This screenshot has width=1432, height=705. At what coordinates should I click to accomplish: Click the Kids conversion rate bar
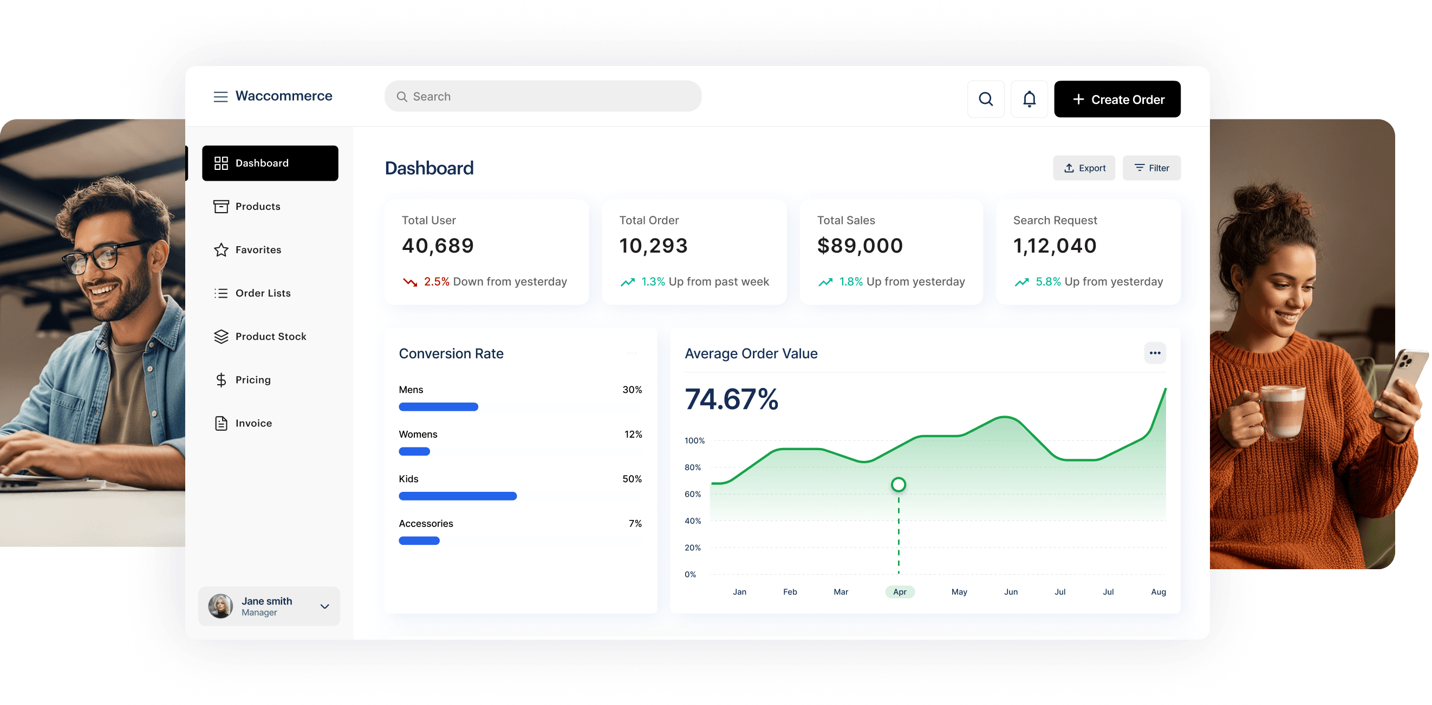pos(457,496)
